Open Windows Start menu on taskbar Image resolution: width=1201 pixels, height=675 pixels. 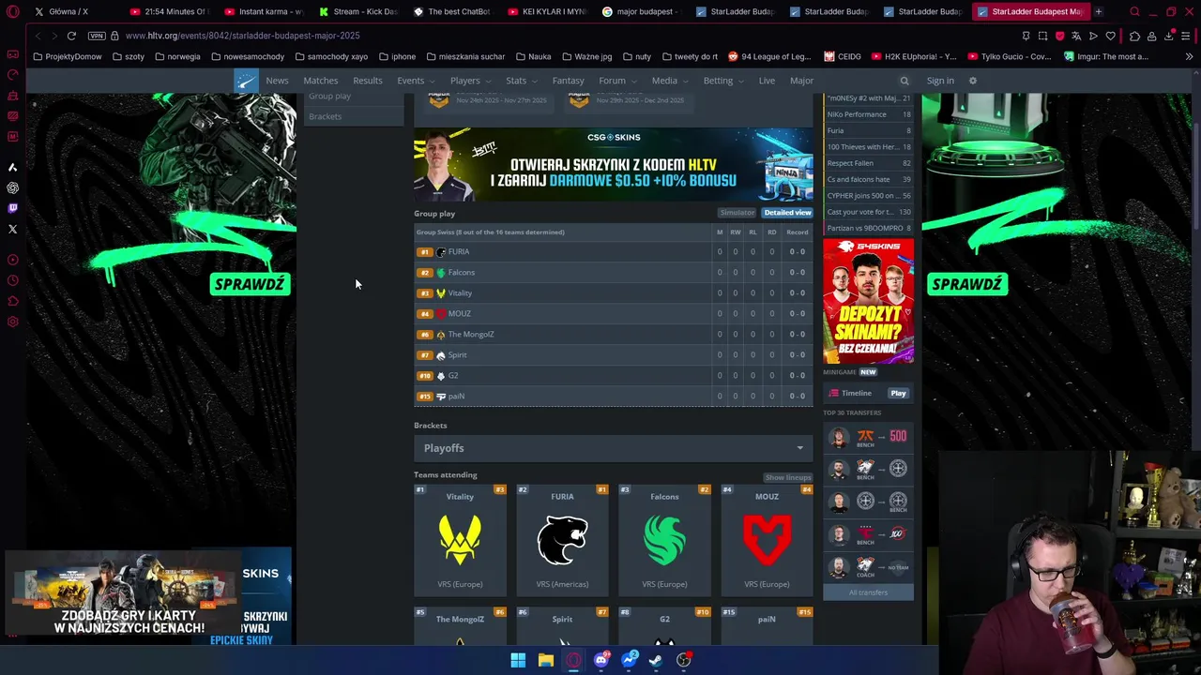pos(518,660)
